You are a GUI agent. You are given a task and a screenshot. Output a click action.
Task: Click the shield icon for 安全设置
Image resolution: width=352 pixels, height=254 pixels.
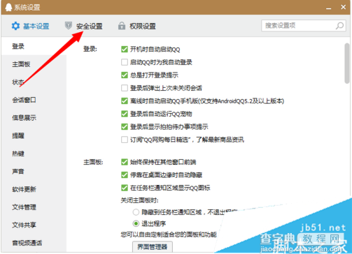68,26
